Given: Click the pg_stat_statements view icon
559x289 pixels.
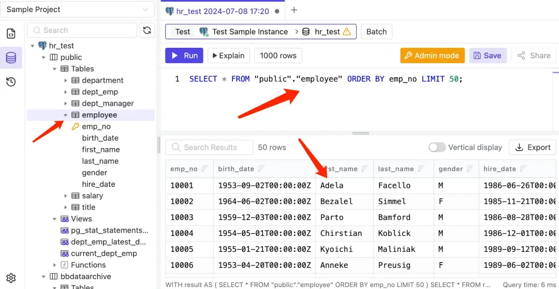Looking at the screenshot, I should point(65,230).
